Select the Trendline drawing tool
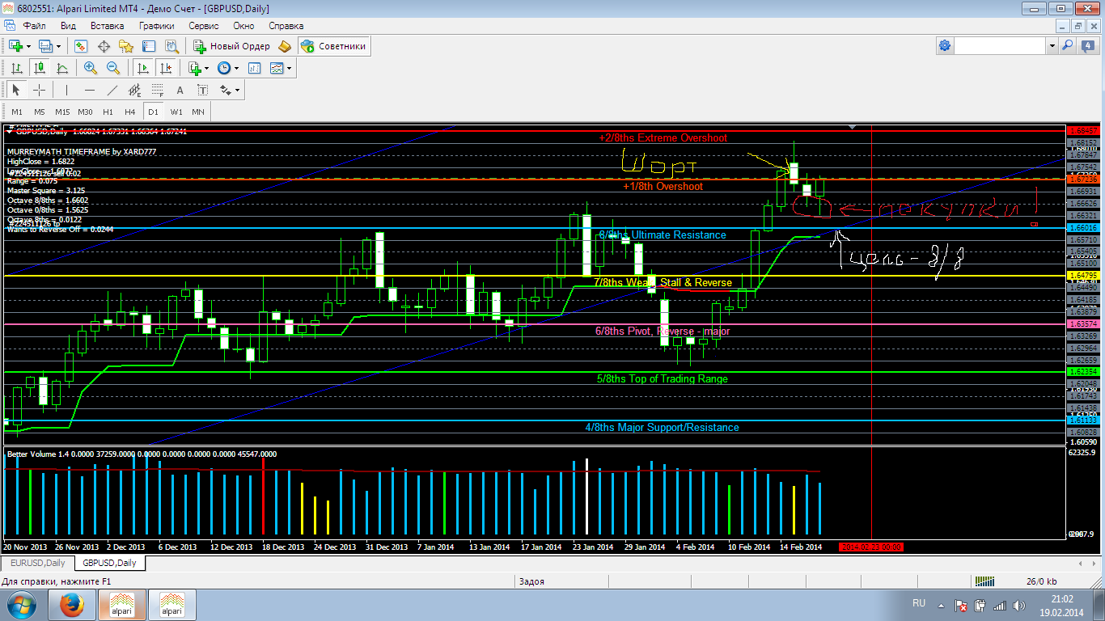The image size is (1105, 621). (112, 90)
